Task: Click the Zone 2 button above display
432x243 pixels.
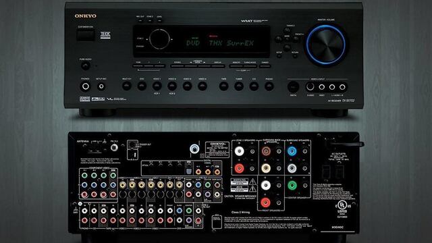Action: [x=150, y=20]
